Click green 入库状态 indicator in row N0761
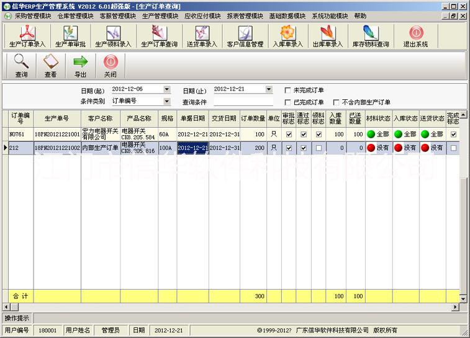Image resolution: width=470 pixels, height=338 pixels. click(399, 134)
